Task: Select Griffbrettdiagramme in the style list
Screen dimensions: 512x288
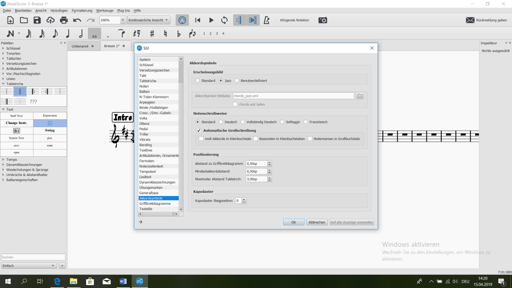Action: coord(158,204)
